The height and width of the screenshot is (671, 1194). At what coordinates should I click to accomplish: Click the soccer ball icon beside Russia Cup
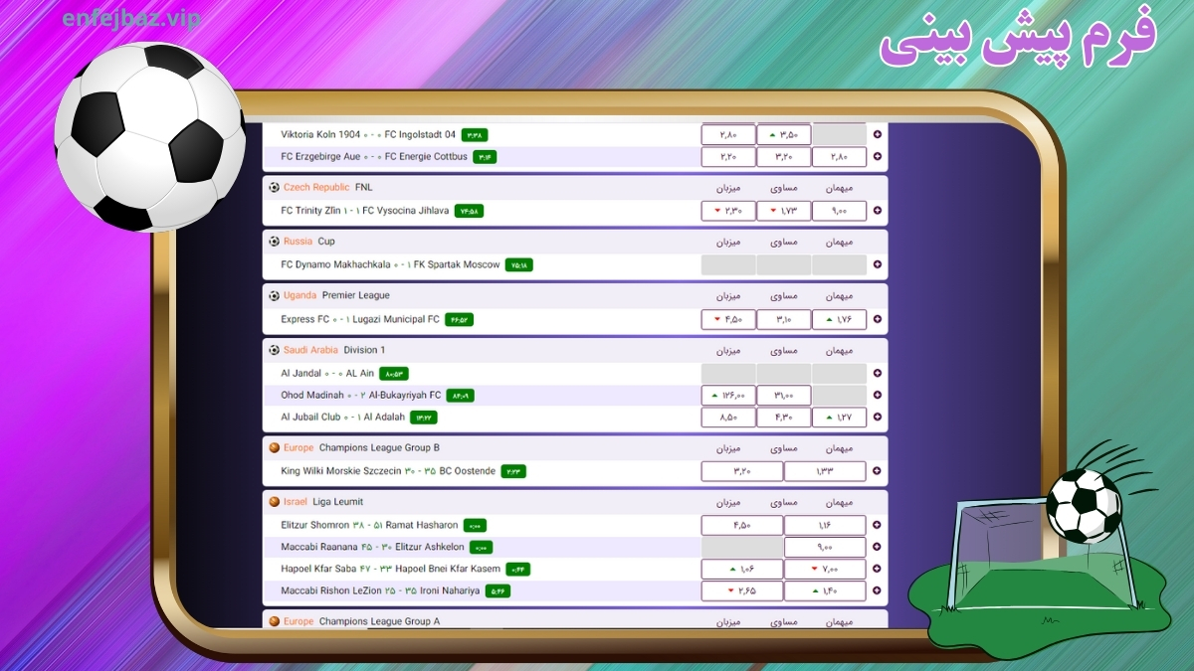point(273,241)
